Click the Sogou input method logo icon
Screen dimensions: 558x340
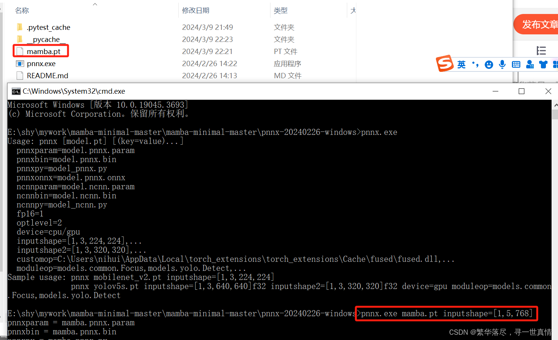click(445, 64)
